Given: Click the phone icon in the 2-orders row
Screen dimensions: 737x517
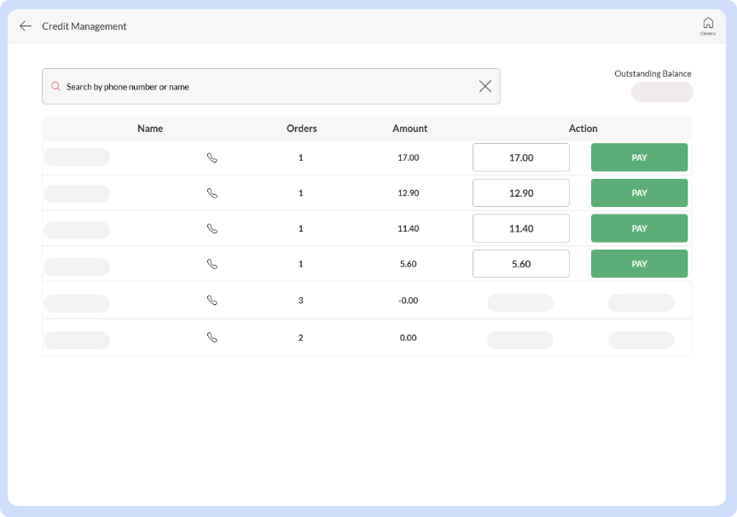Looking at the screenshot, I should pyautogui.click(x=212, y=337).
